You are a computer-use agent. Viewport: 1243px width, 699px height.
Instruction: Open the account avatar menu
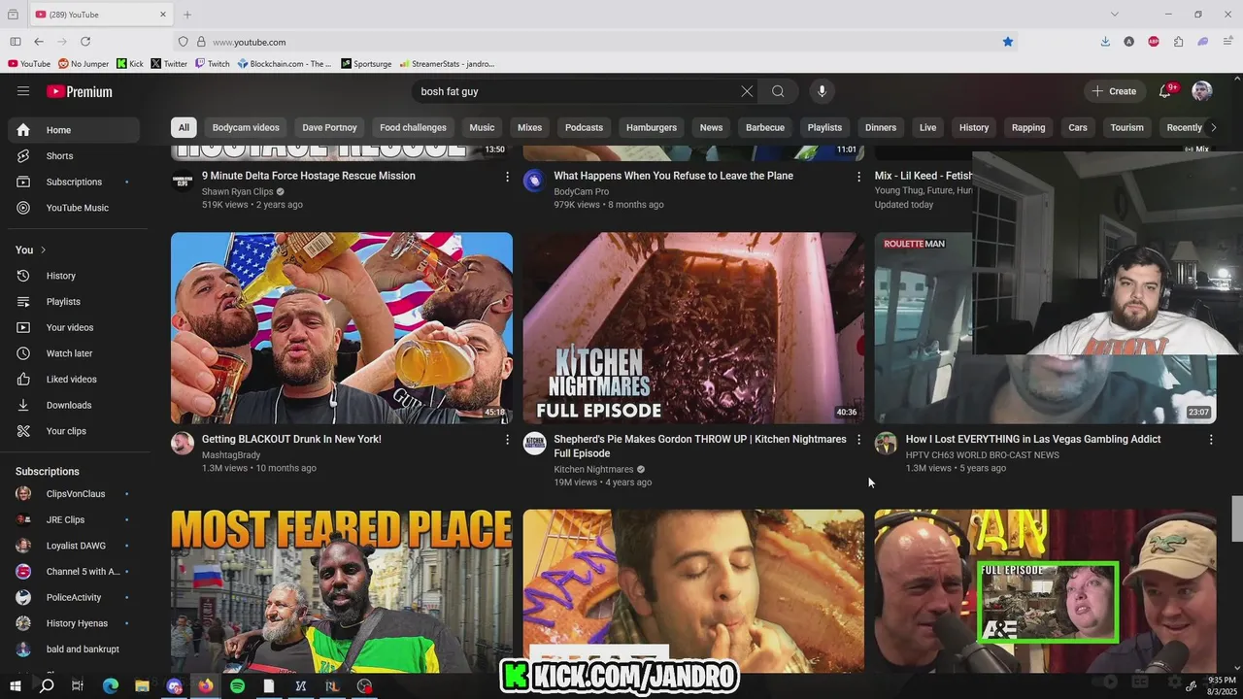(x=1202, y=91)
